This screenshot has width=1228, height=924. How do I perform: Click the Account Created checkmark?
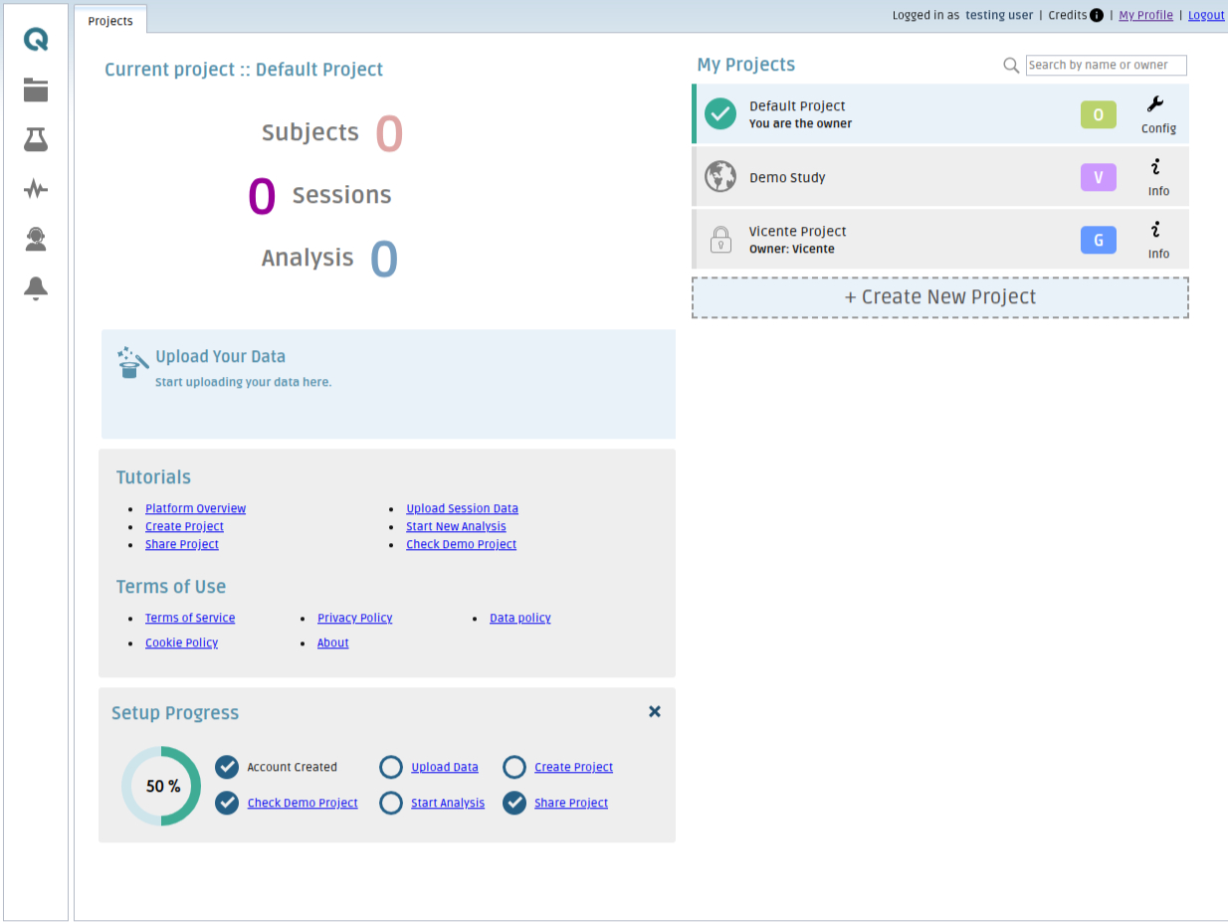(226, 767)
